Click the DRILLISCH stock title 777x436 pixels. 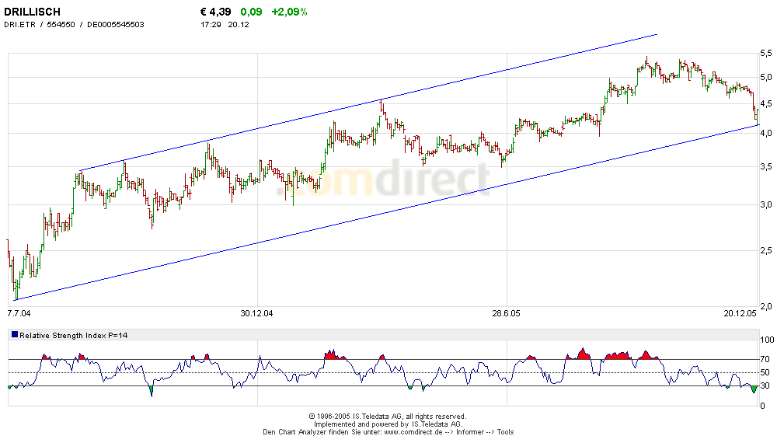coord(32,12)
